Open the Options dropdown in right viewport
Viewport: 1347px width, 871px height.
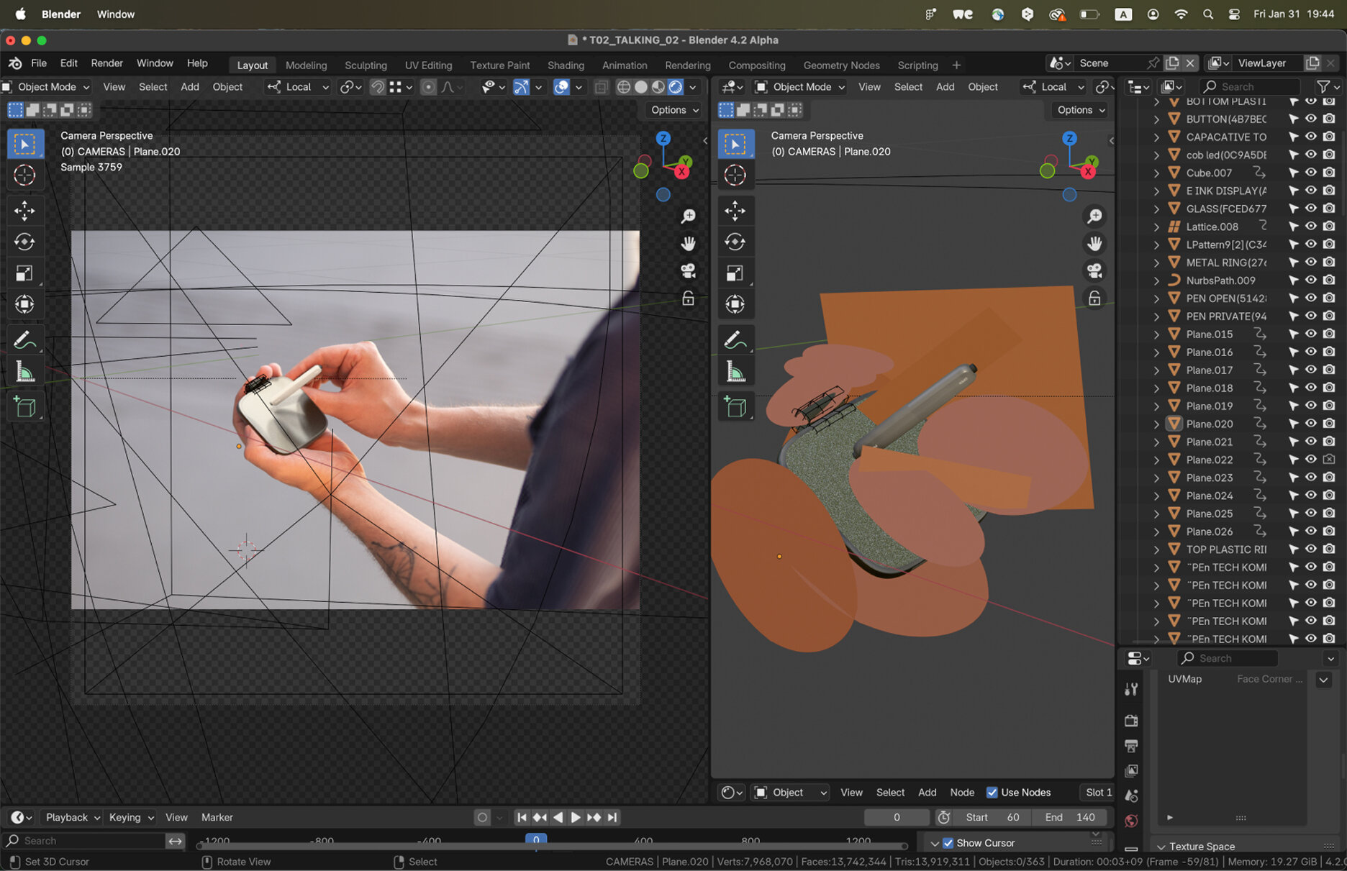(x=1081, y=110)
